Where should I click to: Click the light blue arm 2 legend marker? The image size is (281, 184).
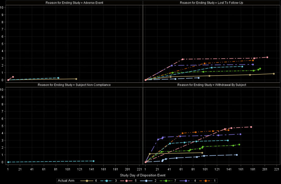[x=147, y=181]
